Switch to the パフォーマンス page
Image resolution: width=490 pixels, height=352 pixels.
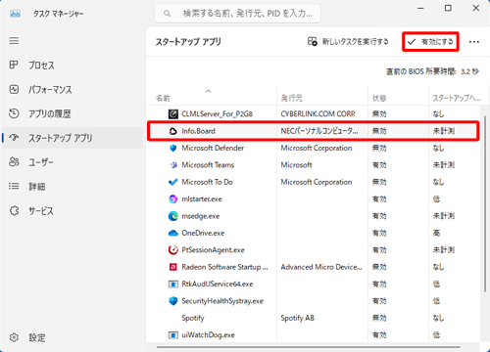(72, 89)
